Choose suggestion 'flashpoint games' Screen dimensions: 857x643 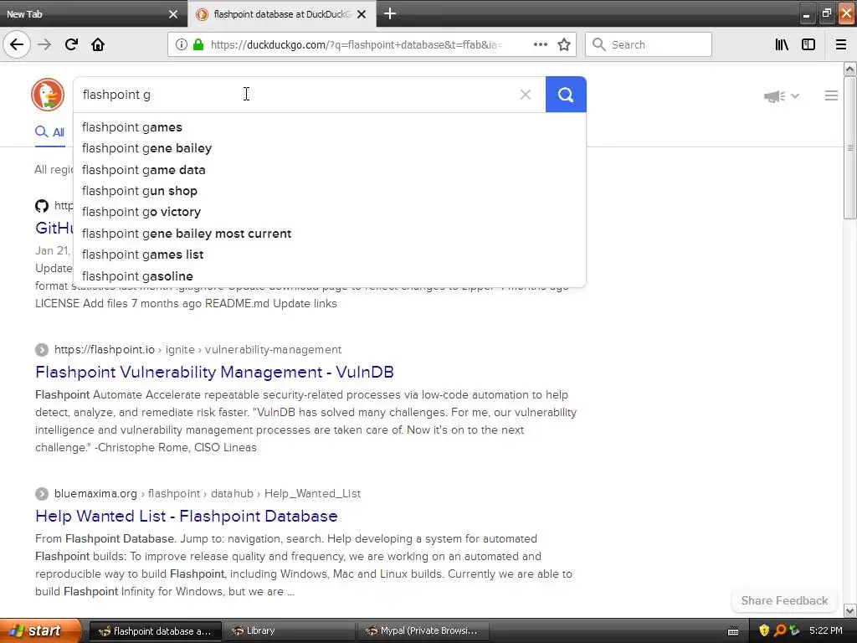tap(330, 127)
